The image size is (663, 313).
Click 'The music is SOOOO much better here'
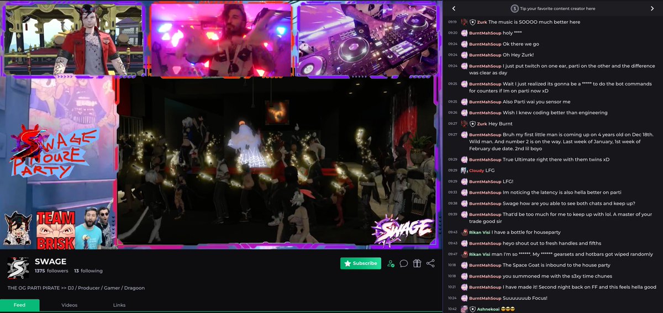(x=534, y=22)
